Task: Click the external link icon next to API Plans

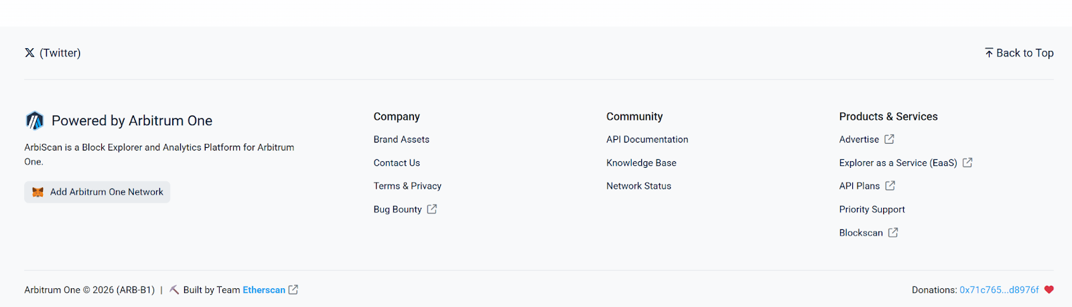Action: click(x=890, y=186)
